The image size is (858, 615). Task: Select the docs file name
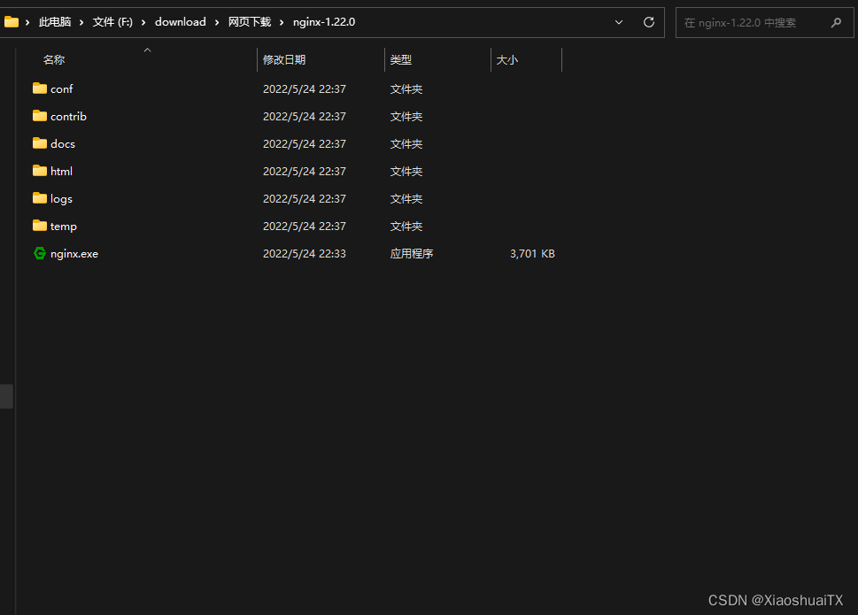[x=62, y=143]
